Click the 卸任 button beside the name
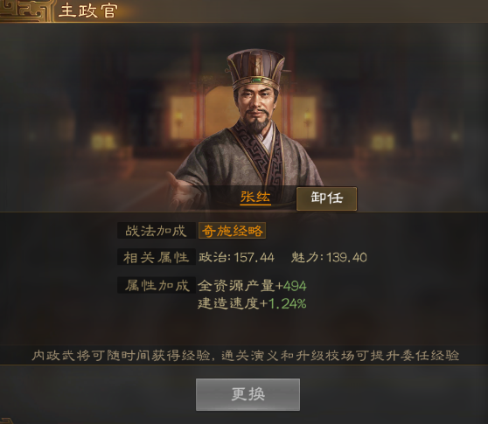488x424 pixels. [326, 198]
